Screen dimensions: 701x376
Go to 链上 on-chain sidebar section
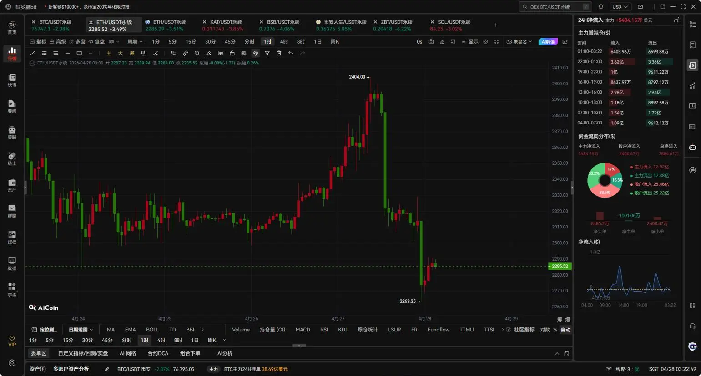point(12,159)
